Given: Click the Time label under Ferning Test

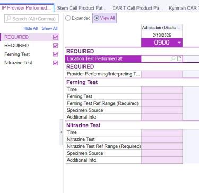Looking at the screenshot, I should click(72, 89).
